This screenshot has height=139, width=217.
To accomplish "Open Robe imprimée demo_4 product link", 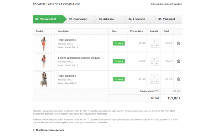I will click(67, 76).
